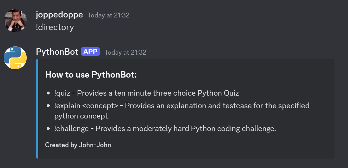The width and height of the screenshot is (348, 168).
Task: Click the !quiz command list item
Action: (x=146, y=93)
